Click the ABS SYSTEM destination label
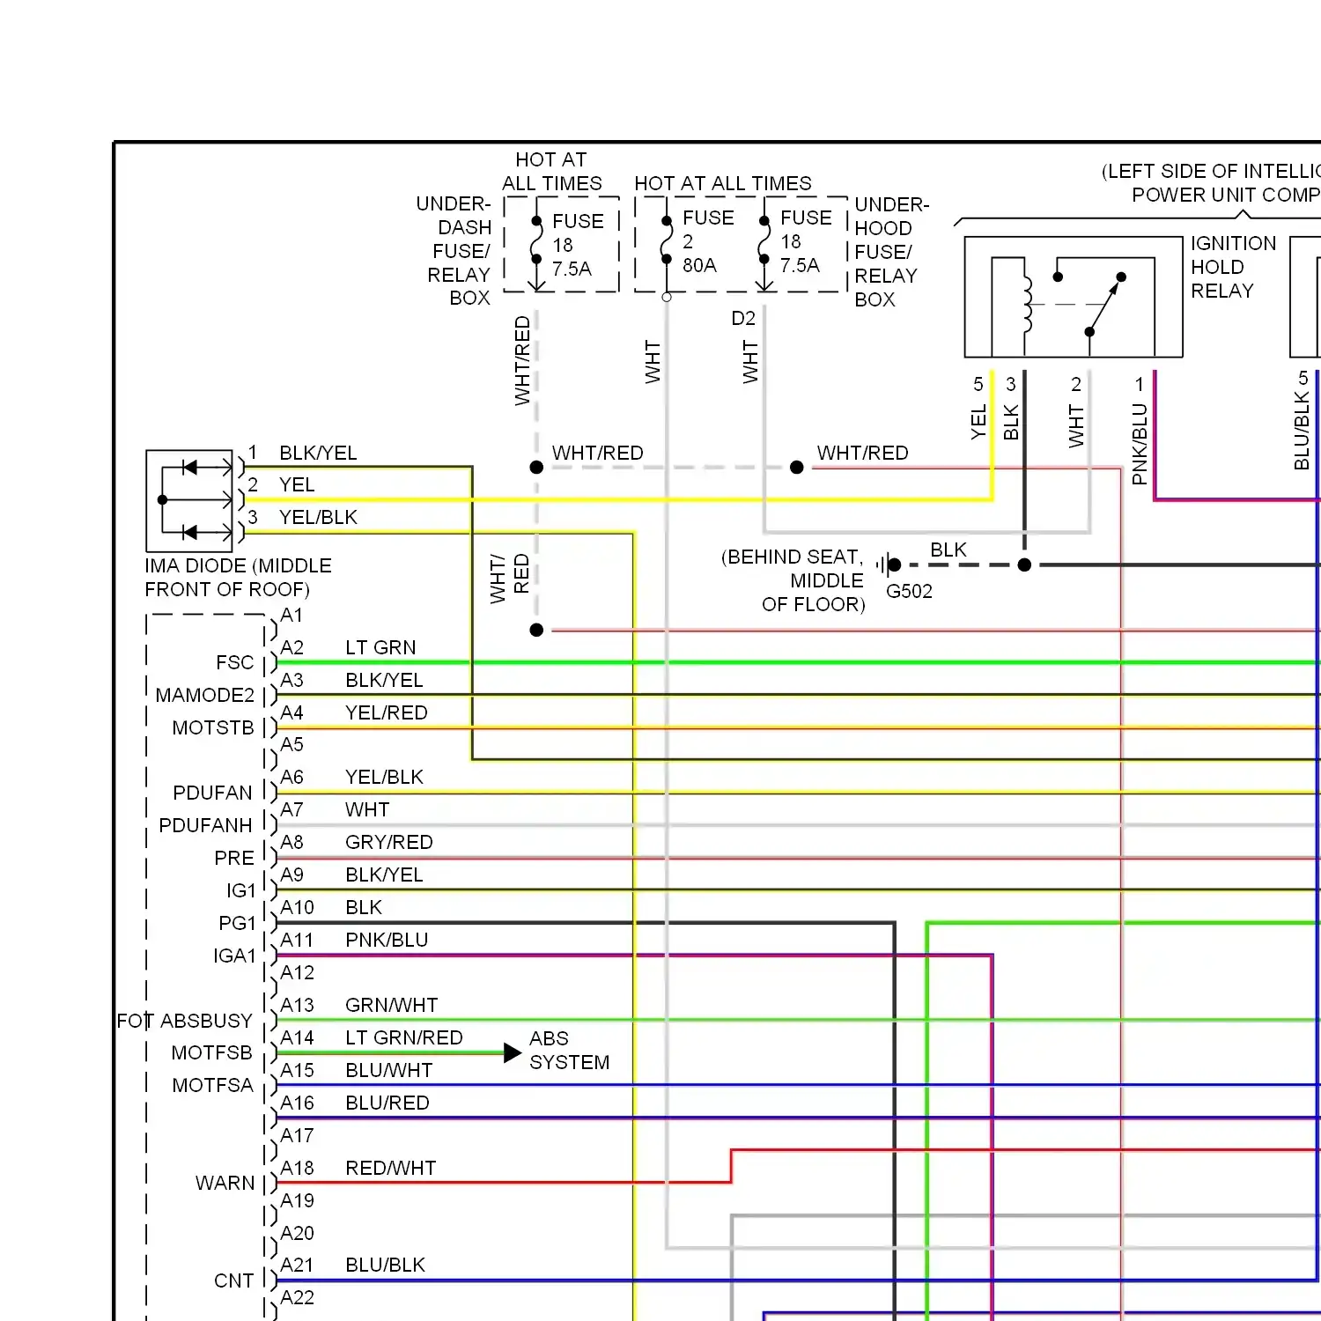 click(x=569, y=1050)
